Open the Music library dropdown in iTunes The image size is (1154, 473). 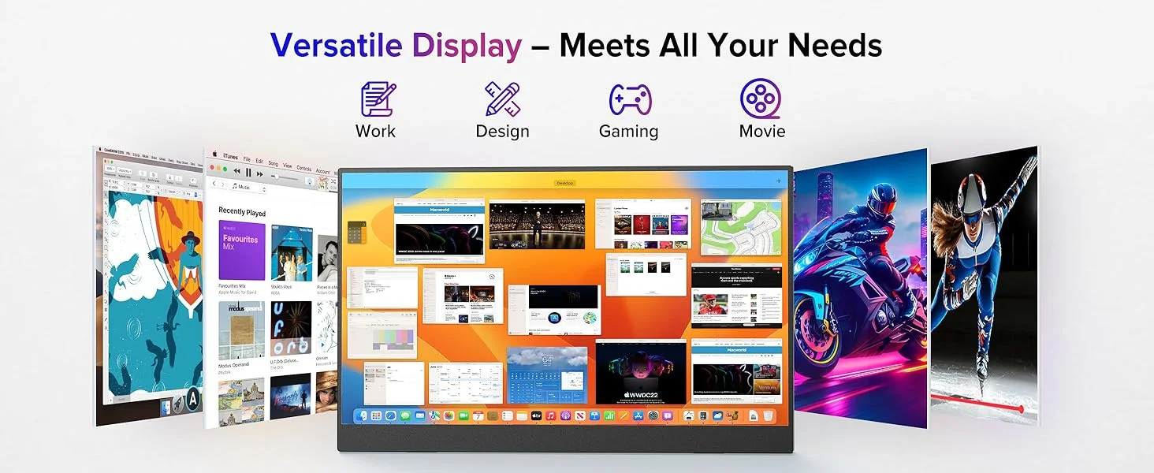[250, 187]
